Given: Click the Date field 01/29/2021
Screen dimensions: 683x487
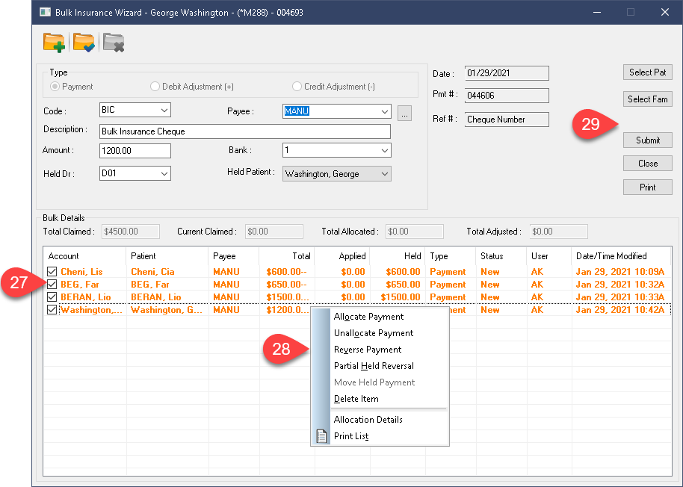Looking at the screenshot, I should [x=507, y=73].
